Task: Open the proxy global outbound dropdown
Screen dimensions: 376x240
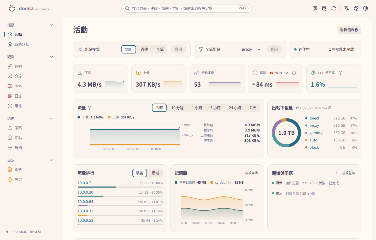Action: click(251, 49)
